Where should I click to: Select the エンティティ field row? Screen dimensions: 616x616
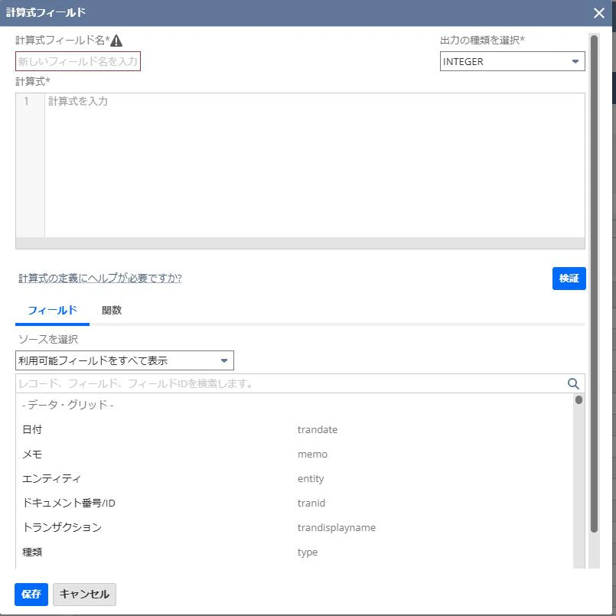point(295,478)
